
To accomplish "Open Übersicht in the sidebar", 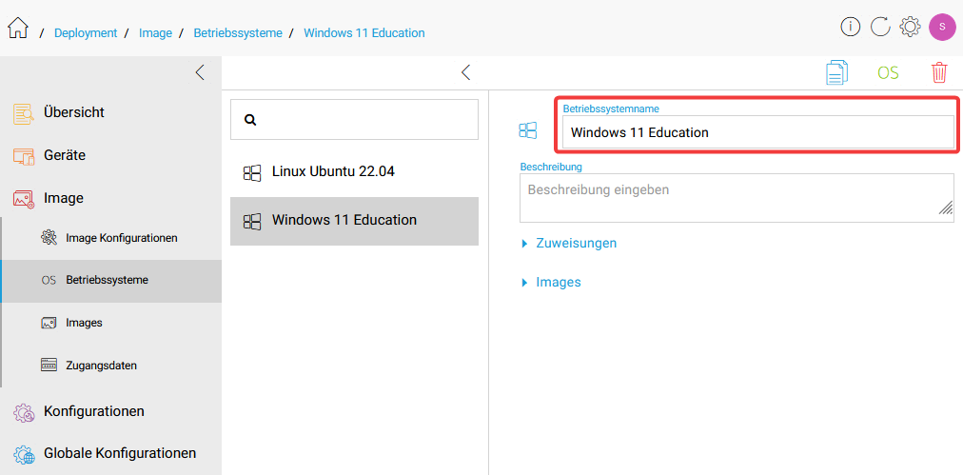I will (110, 112).
